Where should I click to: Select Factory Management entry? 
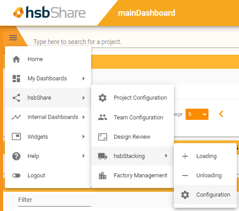coord(133,176)
